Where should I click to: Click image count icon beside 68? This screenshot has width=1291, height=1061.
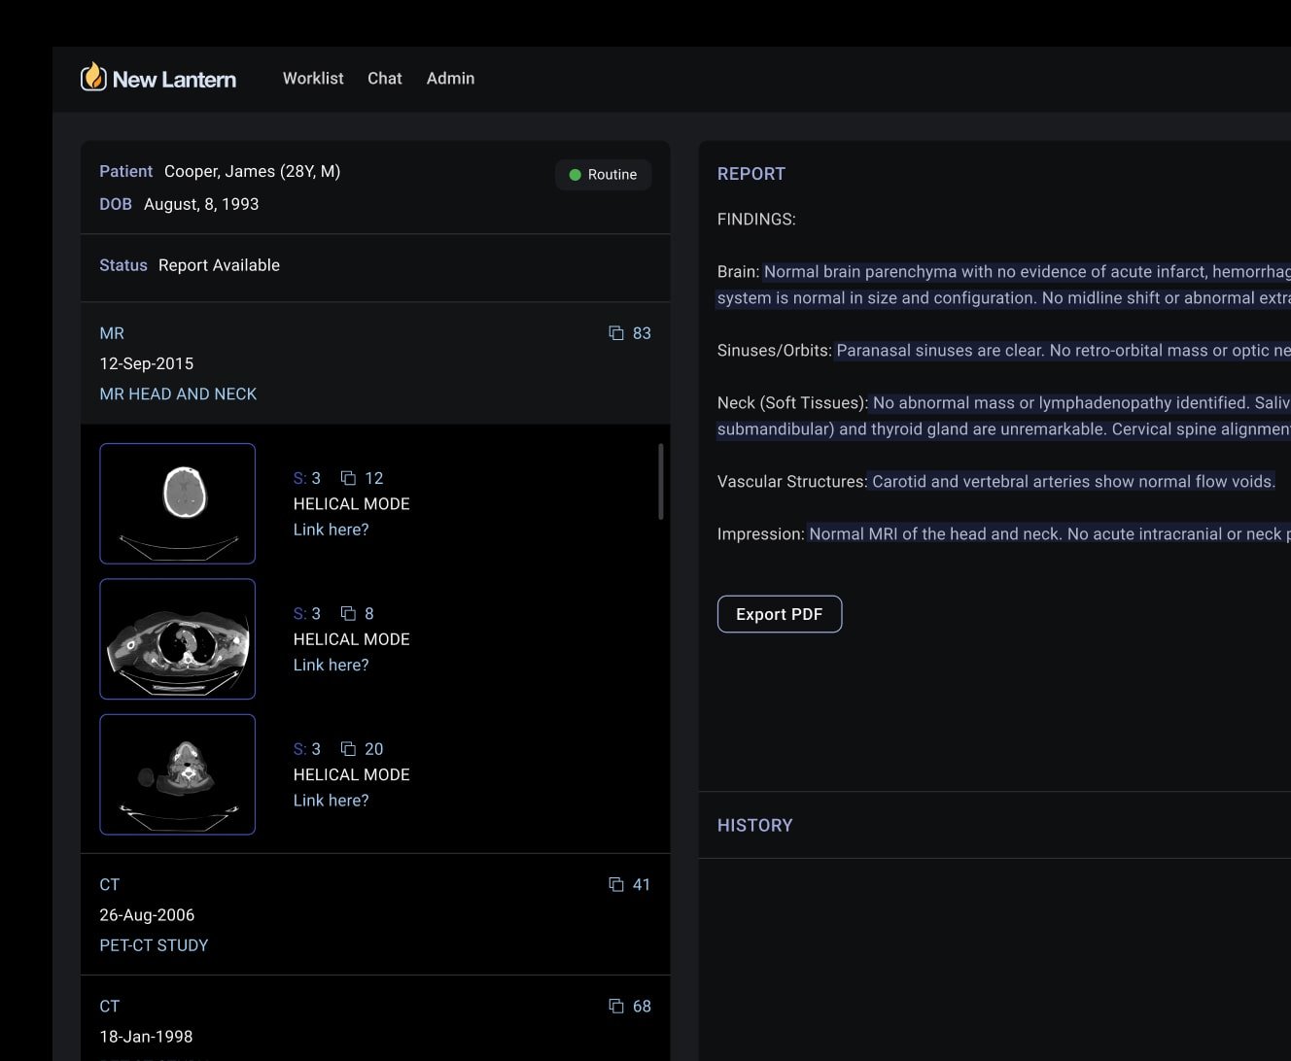tap(616, 1006)
